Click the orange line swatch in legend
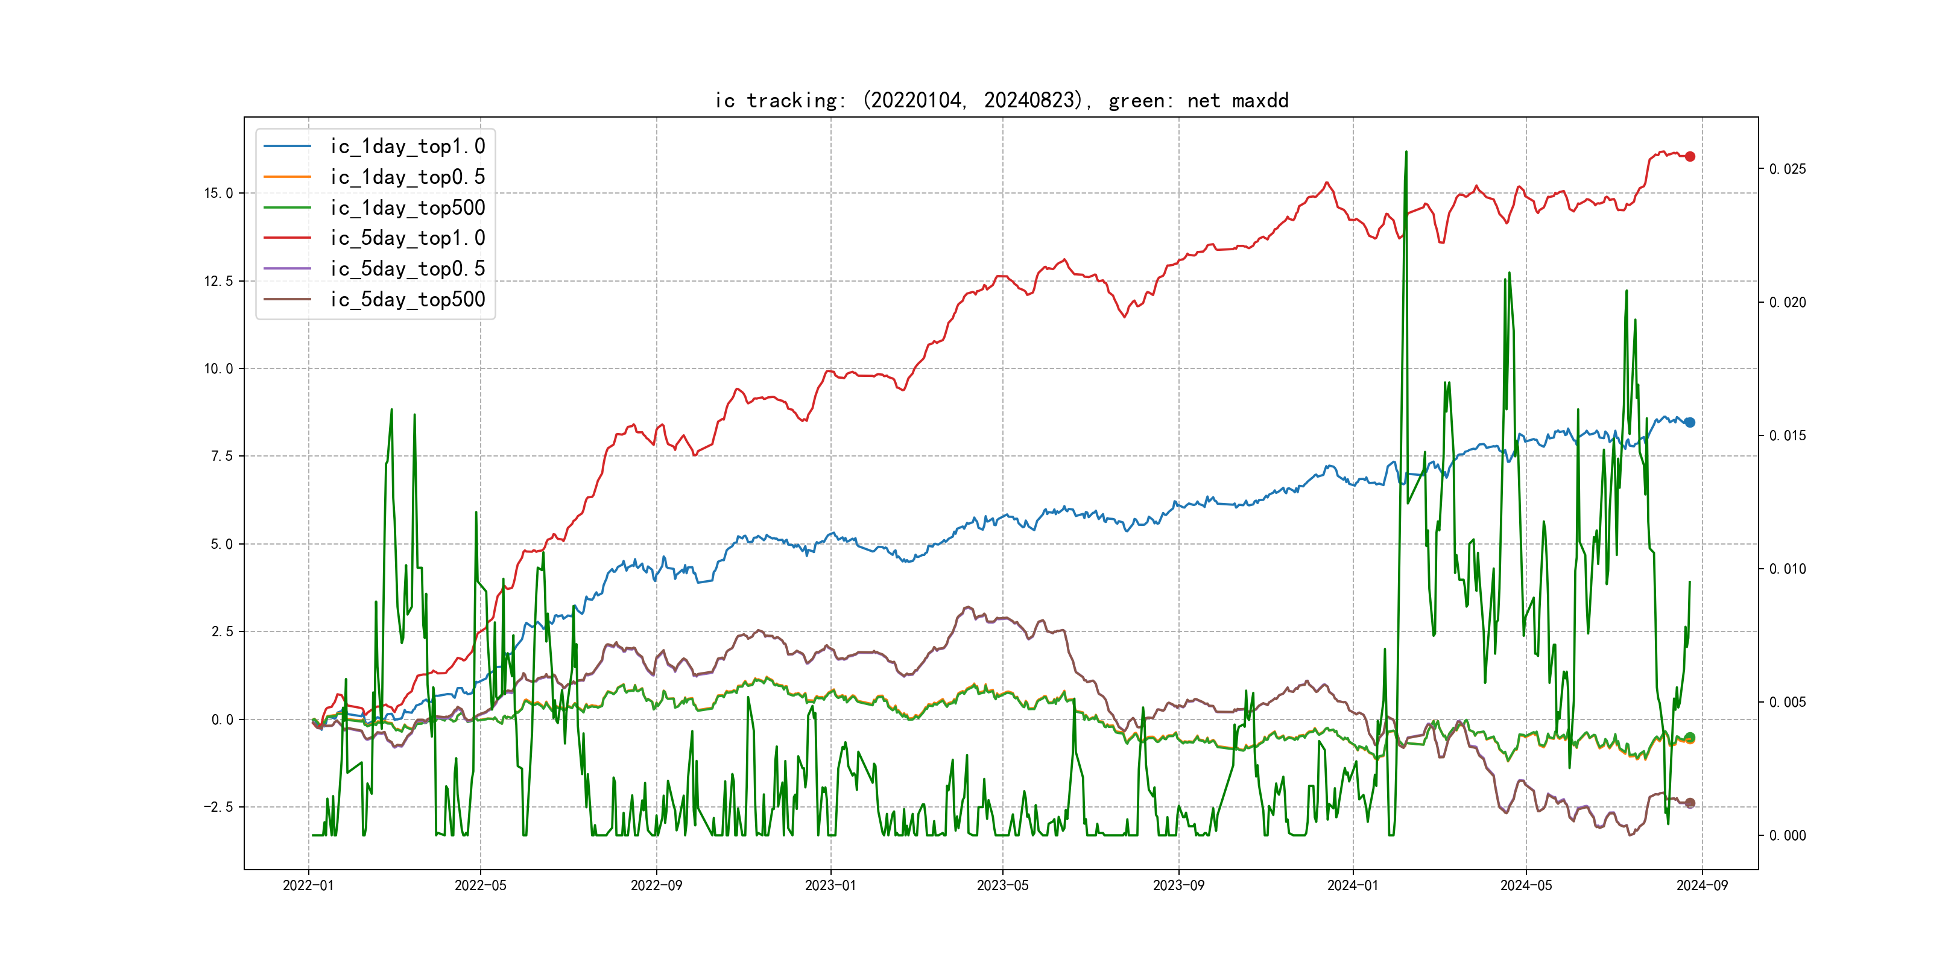The width and height of the screenshot is (1954, 977). tap(288, 177)
